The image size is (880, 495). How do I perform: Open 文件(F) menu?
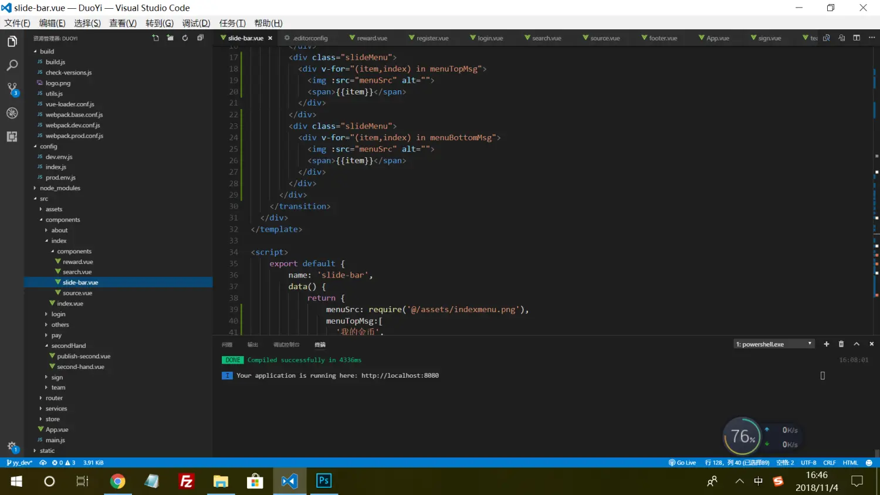tap(17, 23)
